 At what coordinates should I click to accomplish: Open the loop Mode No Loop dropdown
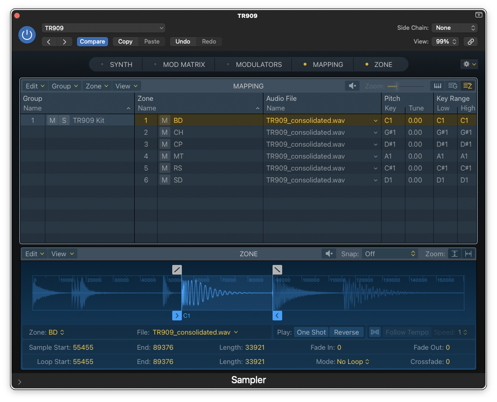(x=353, y=362)
